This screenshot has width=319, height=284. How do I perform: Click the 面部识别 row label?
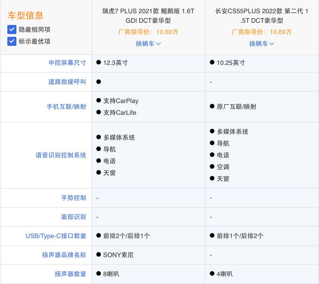point(73,217)
